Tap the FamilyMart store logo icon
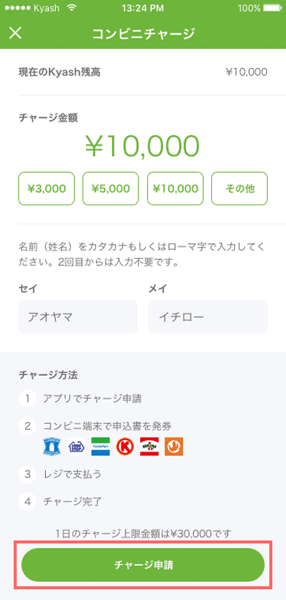 (100, 446)
